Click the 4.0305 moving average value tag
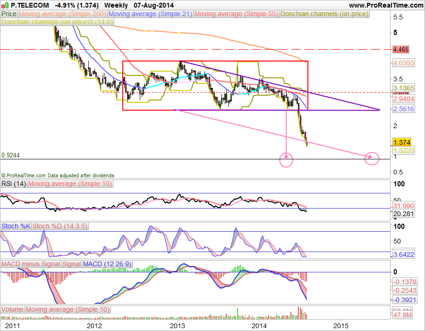The height and width of the screenshot is (331, 425). point(404,63)
